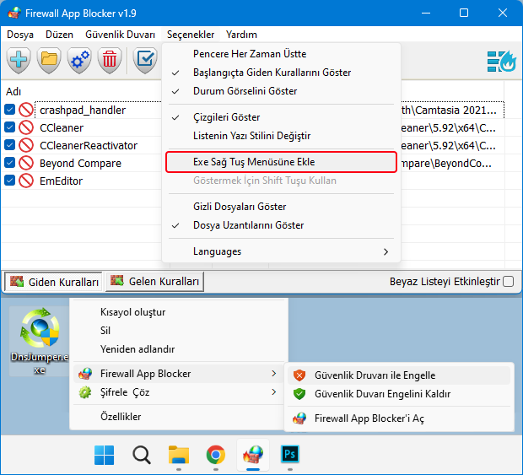Click Yeniden adlandır in context menu

pyautogui.click(x=179, y=349)
